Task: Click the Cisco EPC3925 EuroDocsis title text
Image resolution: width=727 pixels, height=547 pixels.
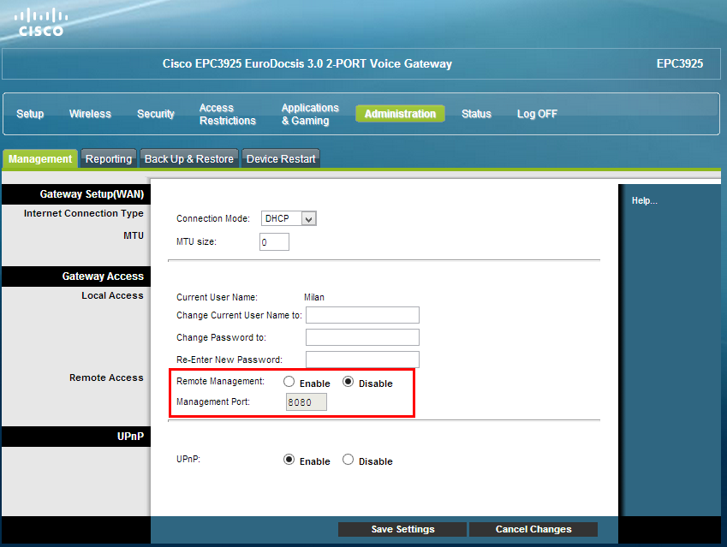Action: pyautogui.click(x=307, y=63)
